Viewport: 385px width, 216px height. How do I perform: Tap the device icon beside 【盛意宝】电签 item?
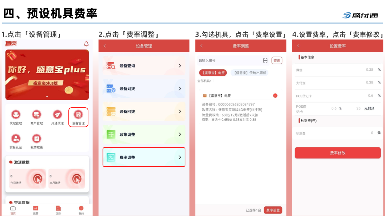pos(205,96)
